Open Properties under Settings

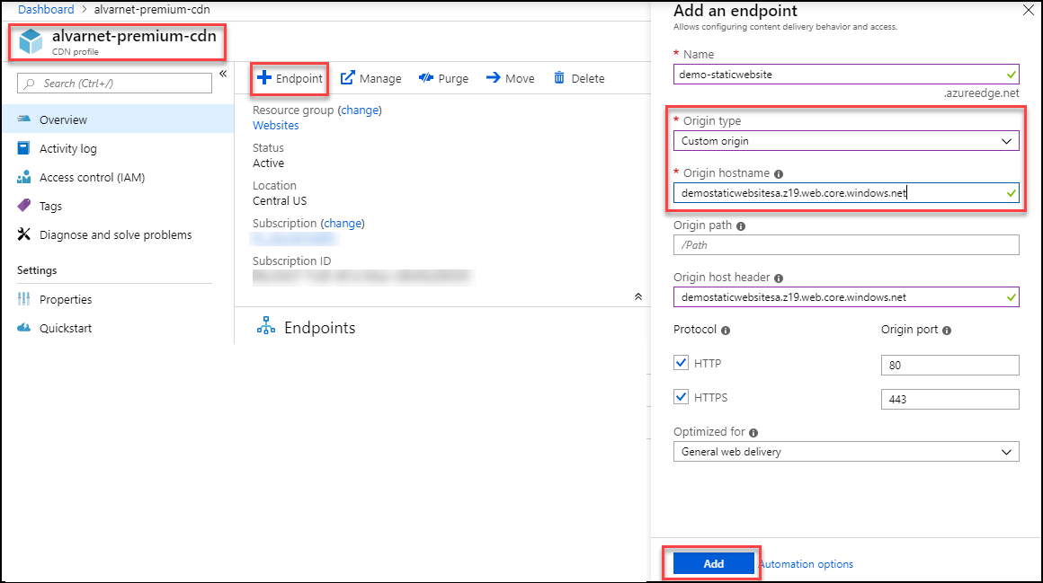[x=118, y=299]
